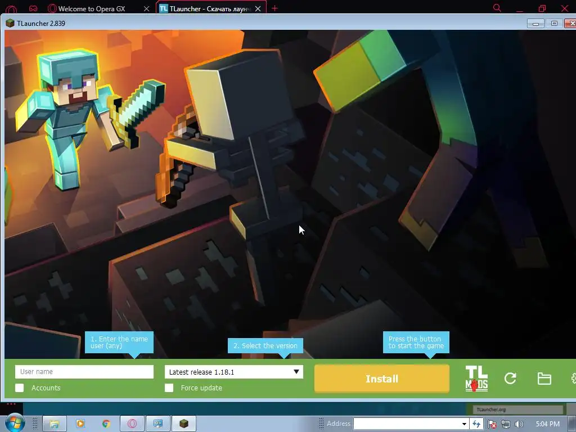The width and height of the screenshot is (576, 432).
Task: Enable the Accounts checkbox
Action: click(x=20, y=388)
